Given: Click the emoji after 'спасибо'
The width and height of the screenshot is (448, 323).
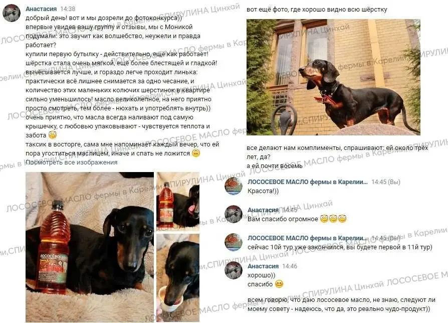Looking at the screenshot, I should click(279, 284).
